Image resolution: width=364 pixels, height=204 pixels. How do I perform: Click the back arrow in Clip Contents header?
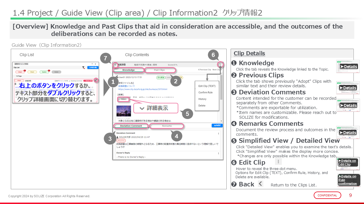point(115,65)
